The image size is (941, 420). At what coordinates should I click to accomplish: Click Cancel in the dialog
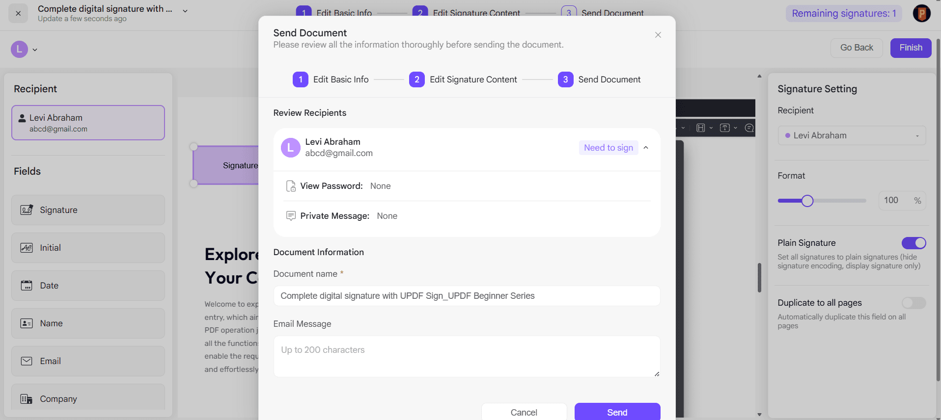[x=524, y=412]
